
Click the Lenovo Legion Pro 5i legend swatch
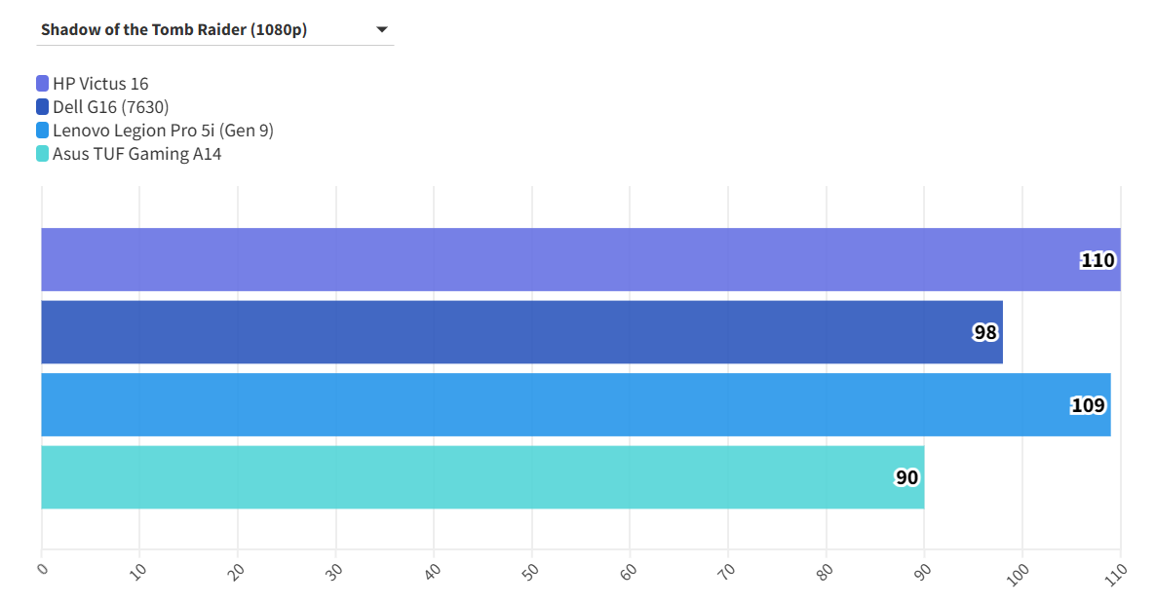pos(43,131)
